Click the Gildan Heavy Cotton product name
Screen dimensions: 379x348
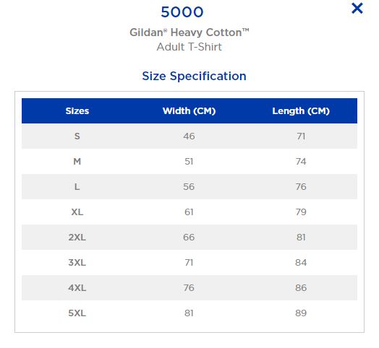(189, 32)
